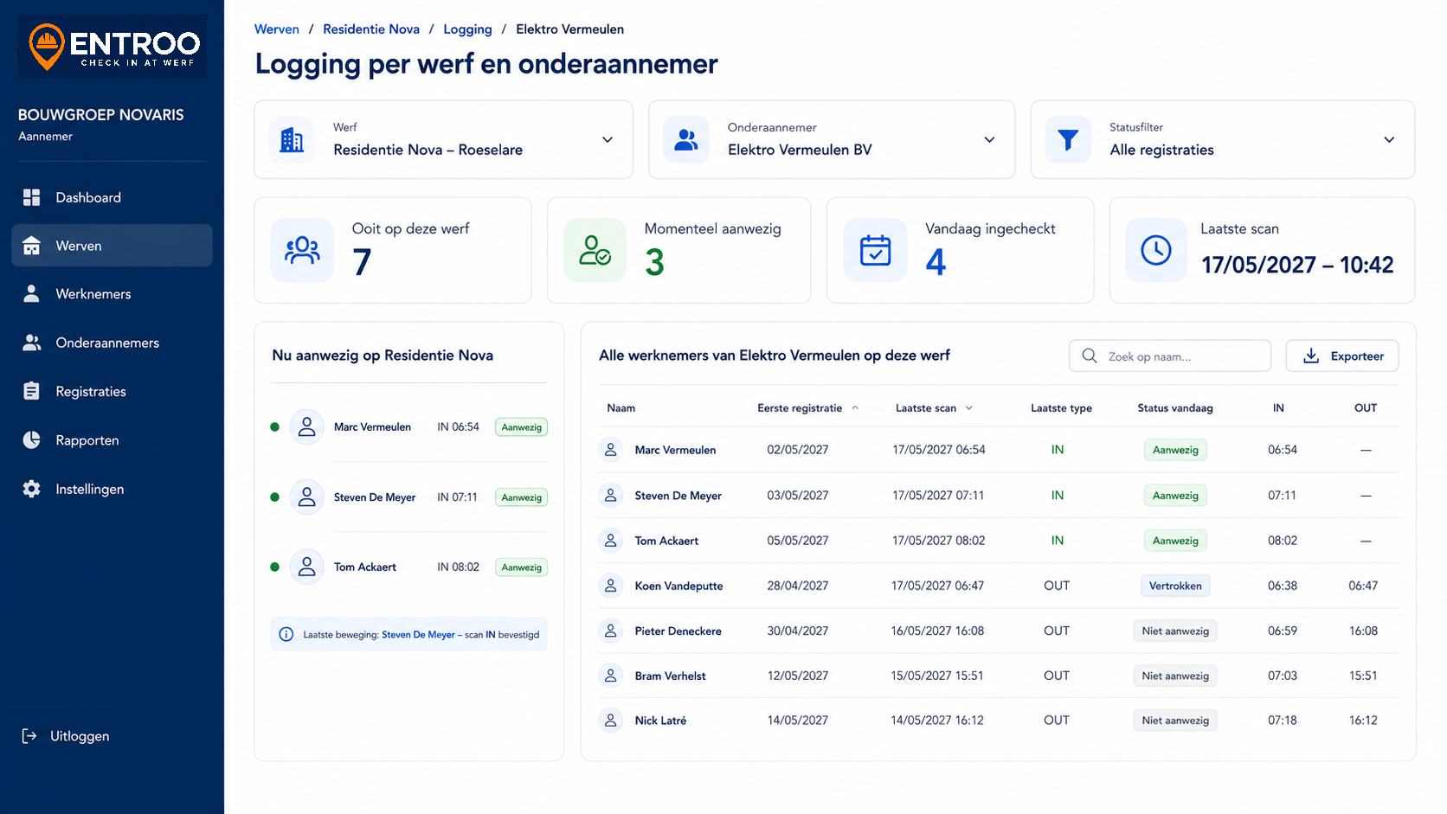Sort by 'Eerste registratie' column

click(807, 407)
